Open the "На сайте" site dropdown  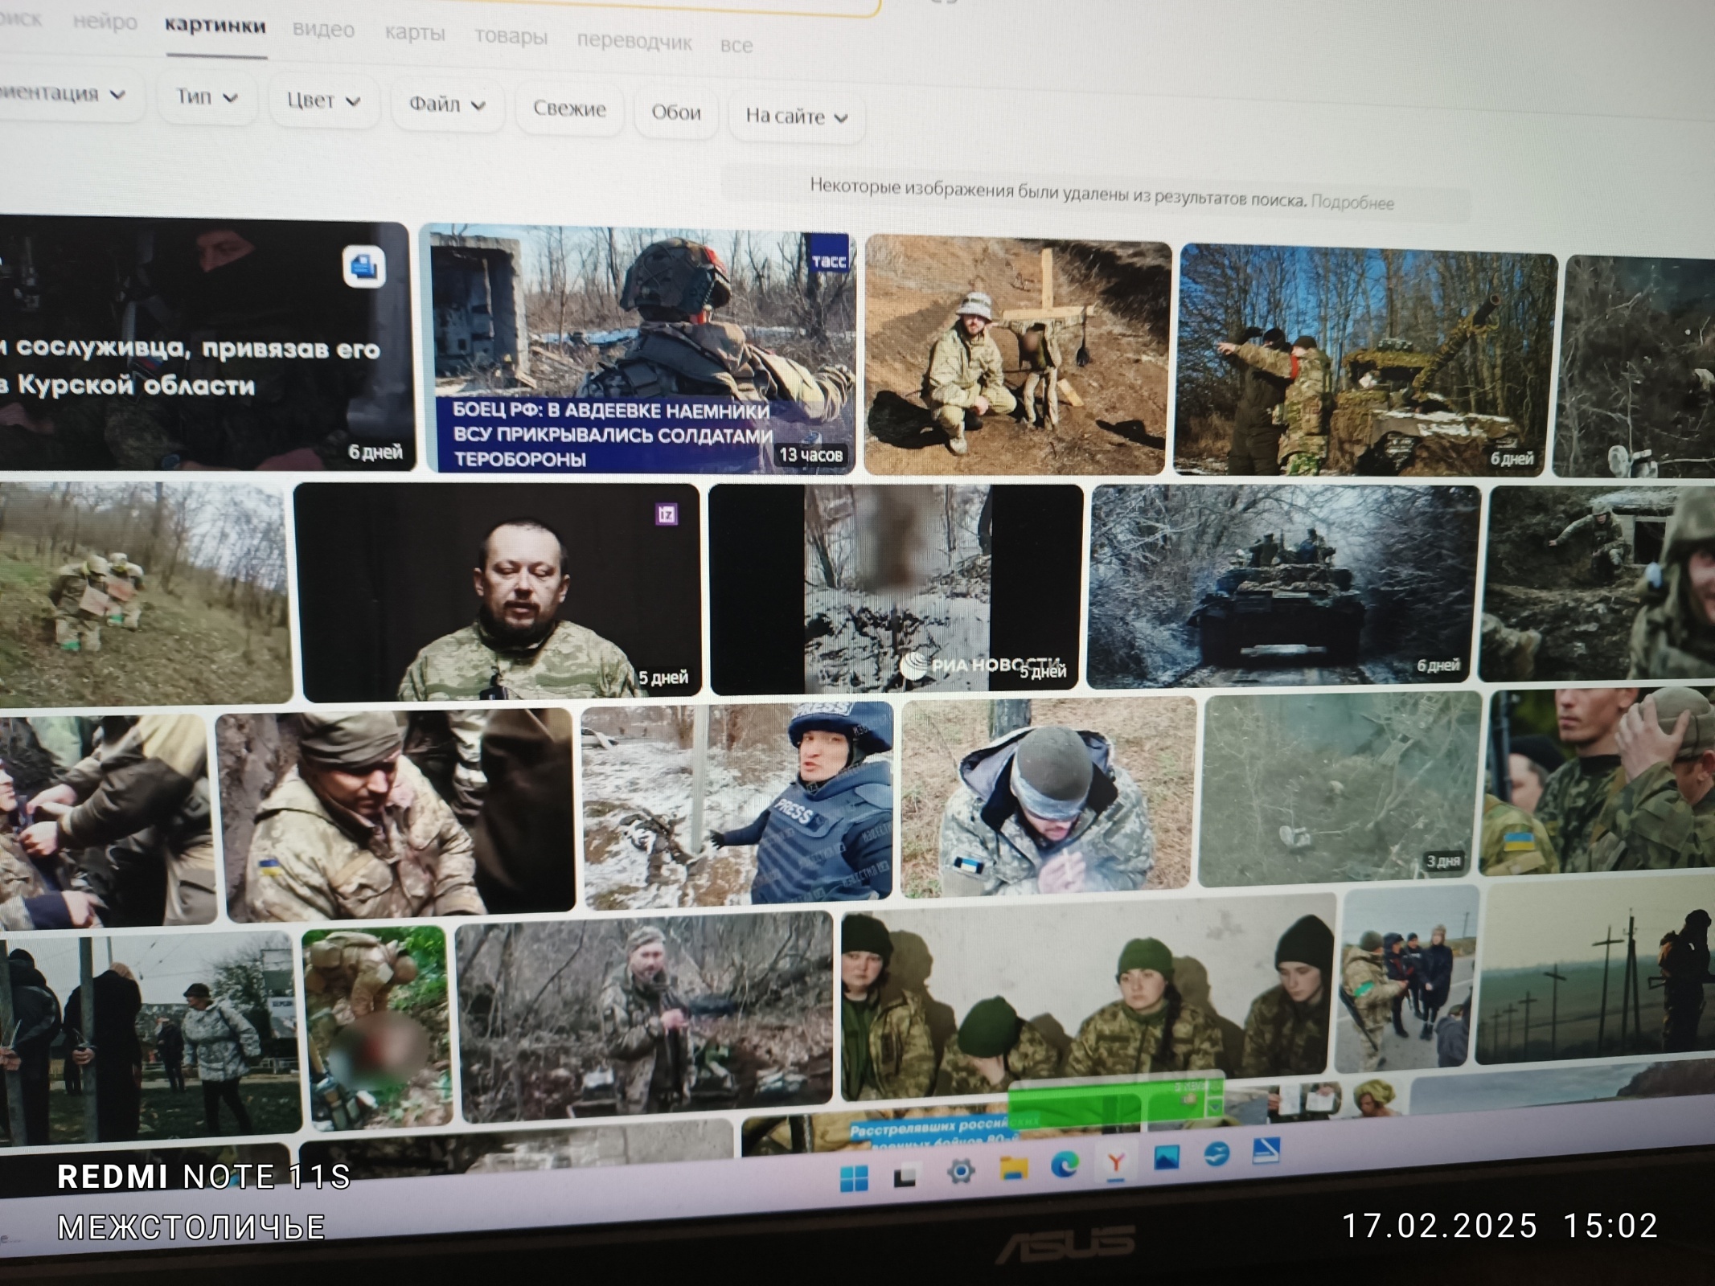click(x=794, y=117)
